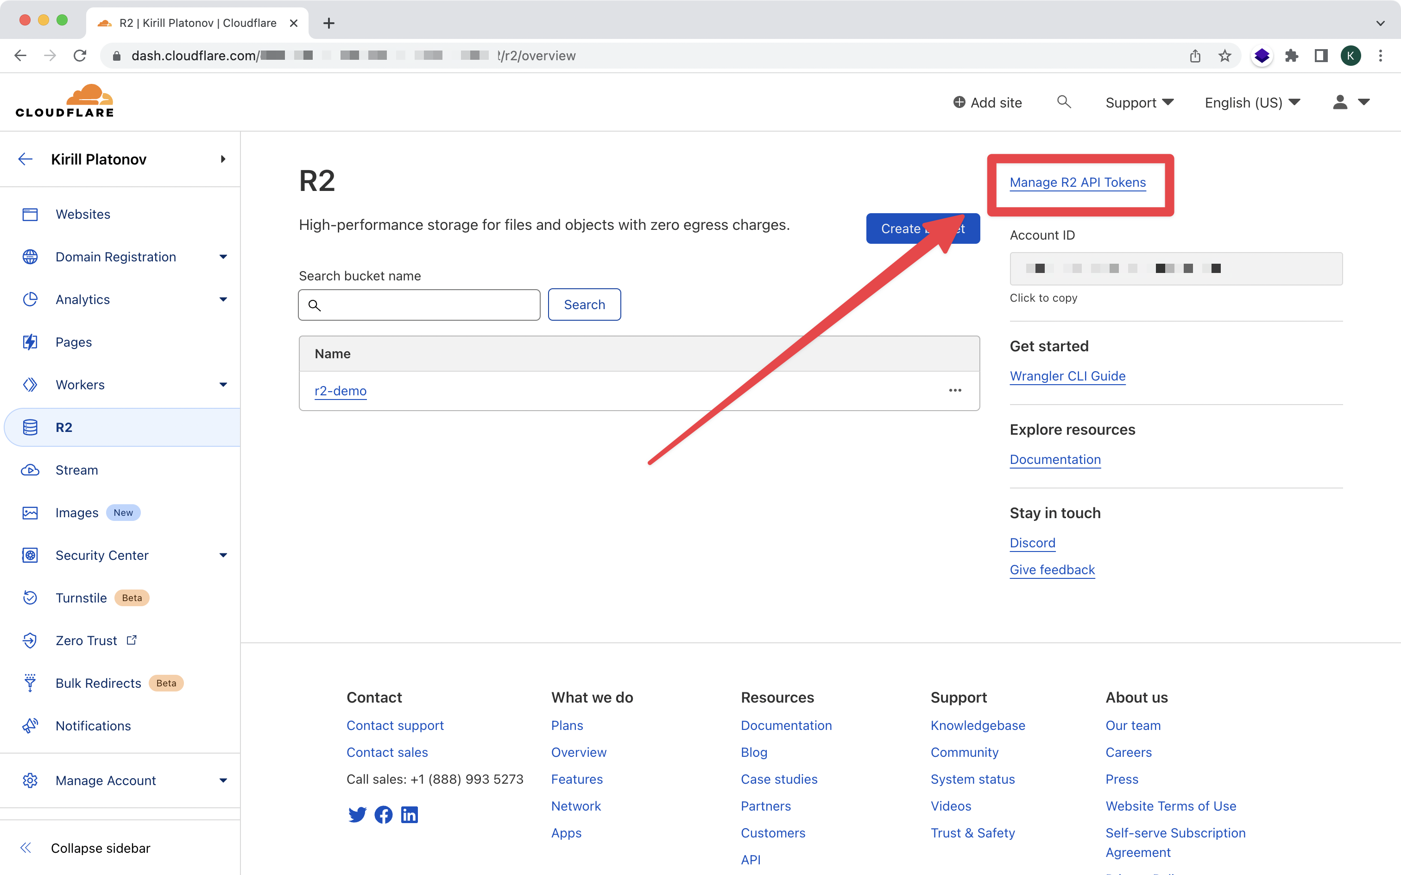This screenshot has height=875, width=1401.
Task: Click the Zero Trust shield icon
Action: (x=30, y=640)
